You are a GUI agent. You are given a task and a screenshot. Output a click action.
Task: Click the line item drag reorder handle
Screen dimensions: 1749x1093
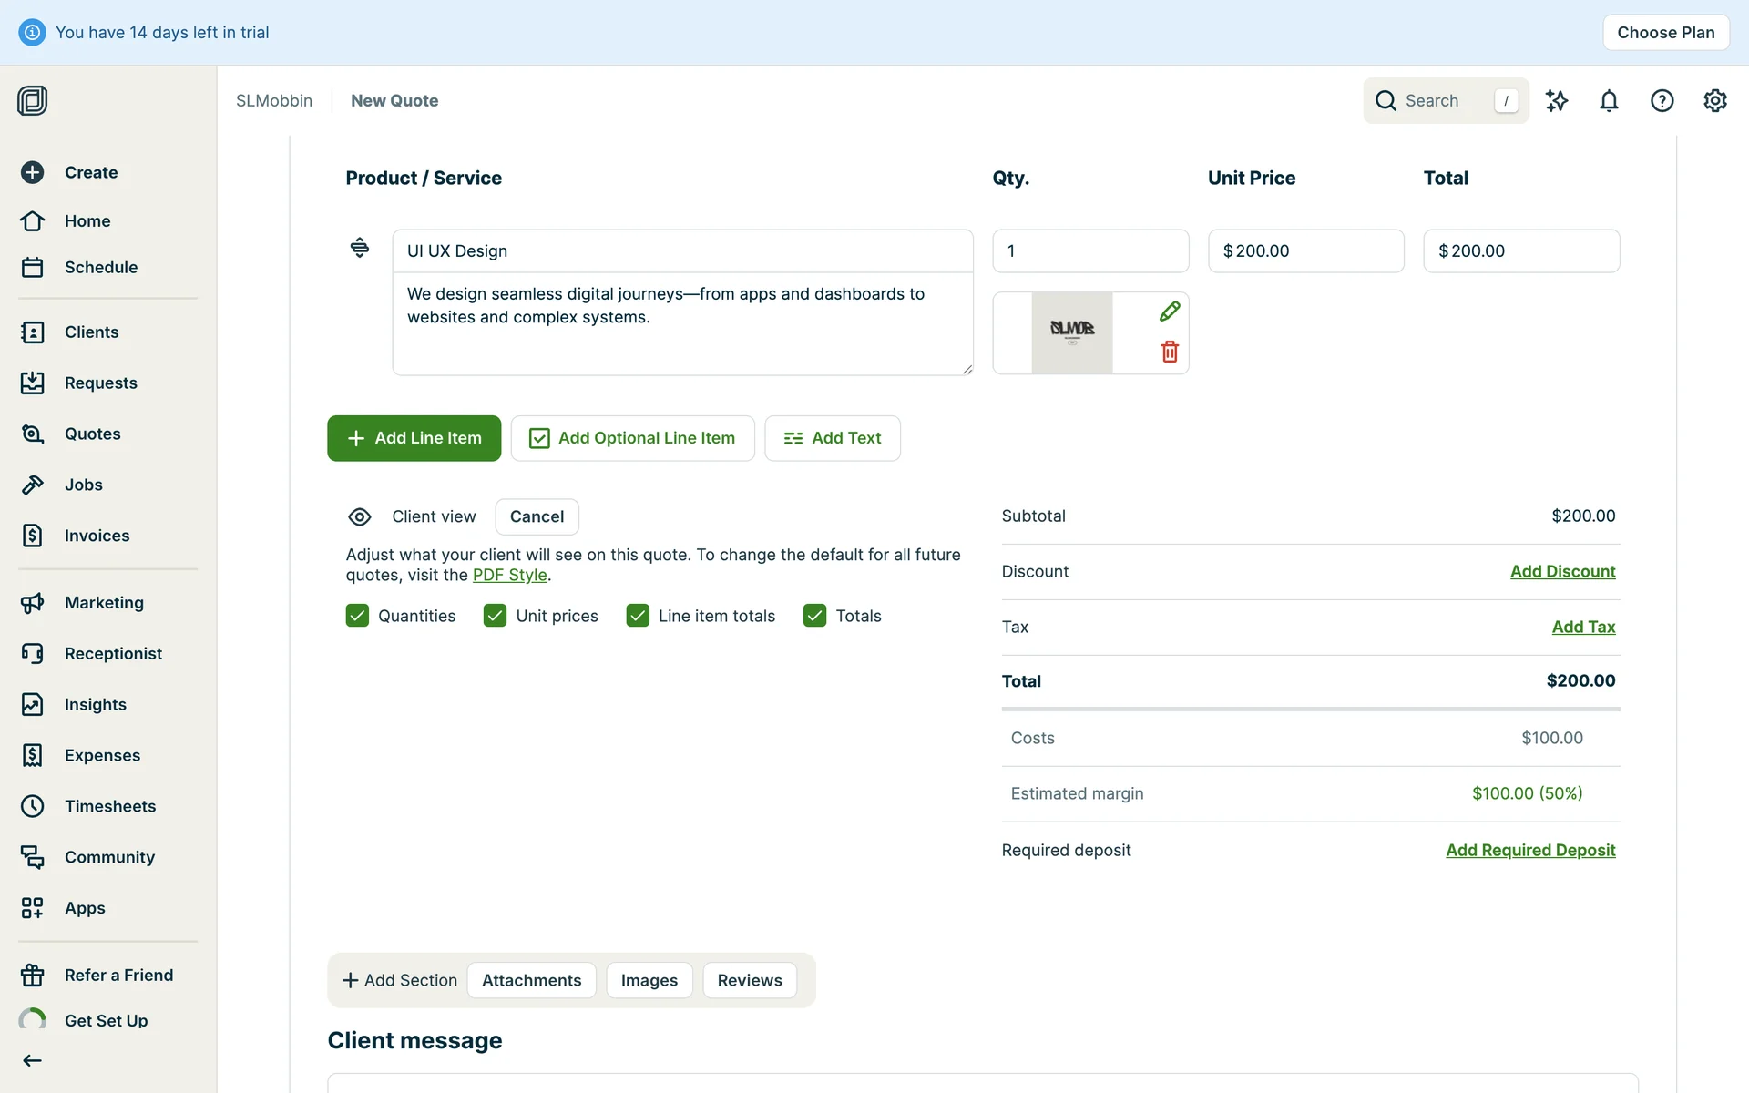(x=360, y=248)
